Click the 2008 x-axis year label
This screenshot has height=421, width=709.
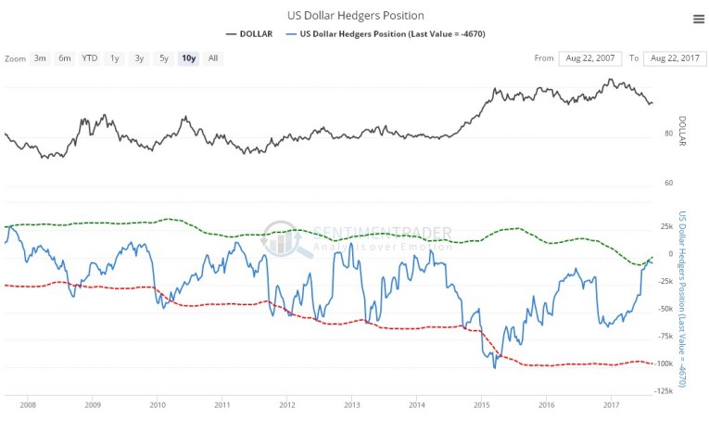pyautogui.click(x=28, y=405)
